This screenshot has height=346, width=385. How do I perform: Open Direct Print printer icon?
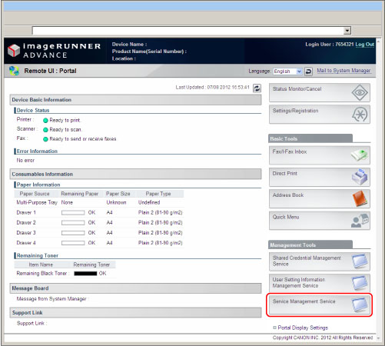pyautogui.click(x=360, y=177)
